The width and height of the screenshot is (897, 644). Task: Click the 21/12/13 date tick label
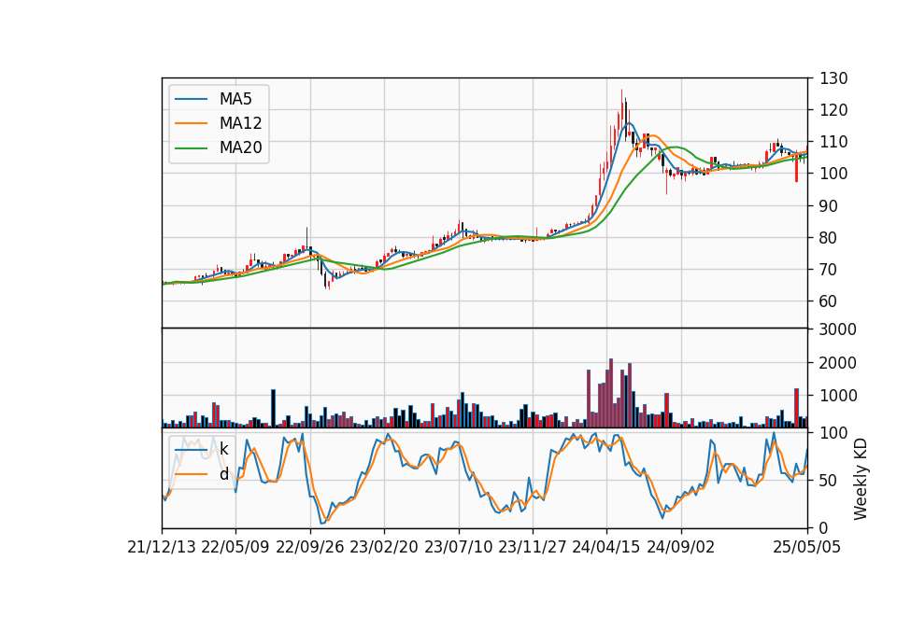162,548
